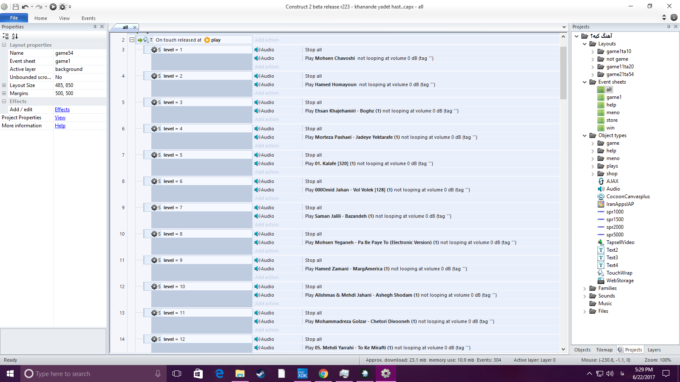Select the spr1000 sprite object
Image resolution: width=680 pixels, height=382 pixels.
(615, 212)
